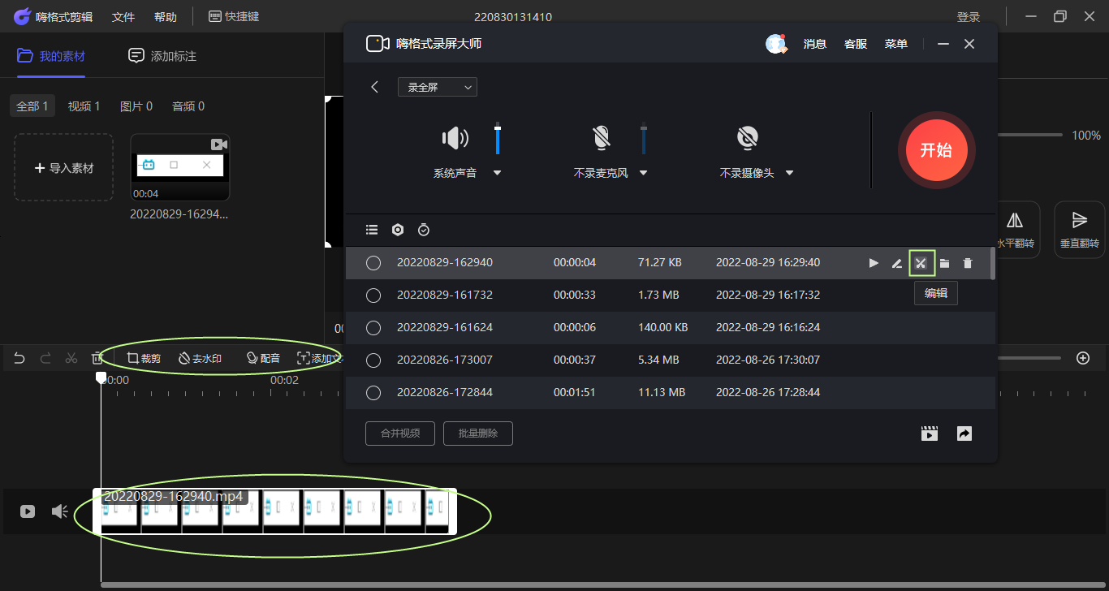Screen dimensions: 1109x591
Task: Click 登录 in the editor title bar
Action: [x=969, y=16]
